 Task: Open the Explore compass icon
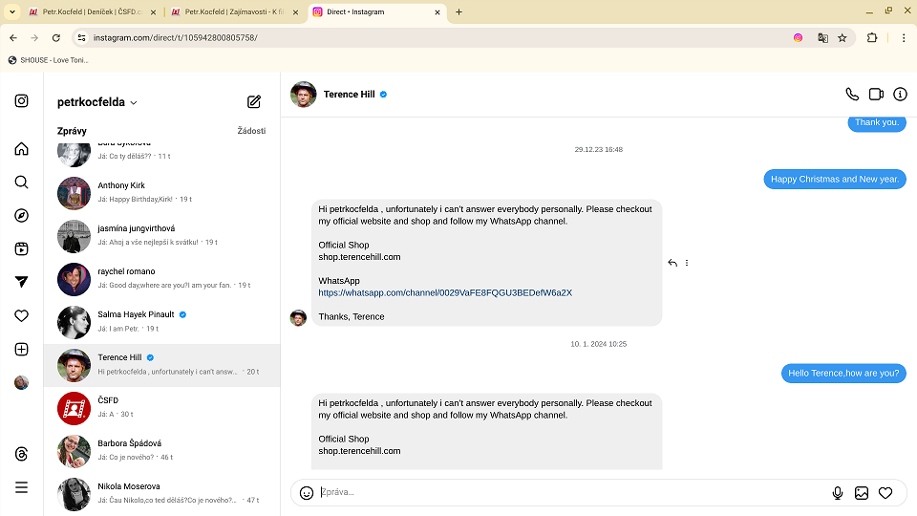[x=21, y=216]
